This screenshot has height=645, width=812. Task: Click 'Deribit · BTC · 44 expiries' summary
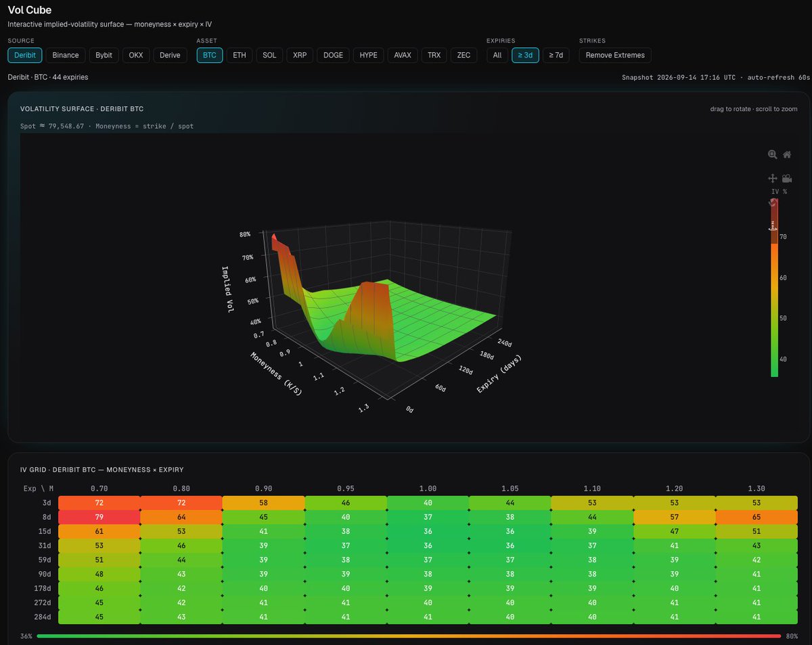click(48, 77)
